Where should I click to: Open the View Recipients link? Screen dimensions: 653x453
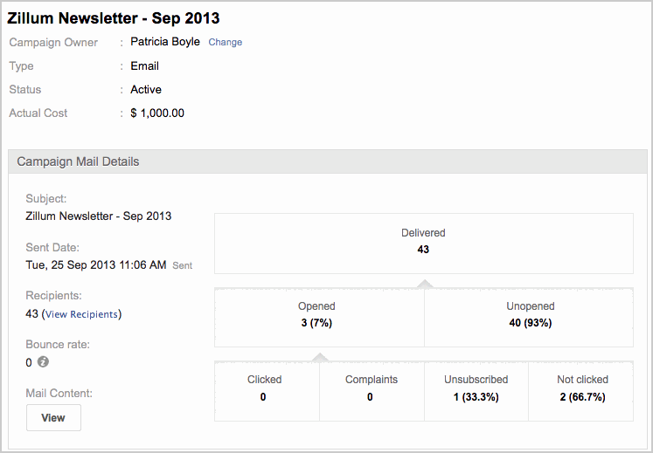point(80,314)
